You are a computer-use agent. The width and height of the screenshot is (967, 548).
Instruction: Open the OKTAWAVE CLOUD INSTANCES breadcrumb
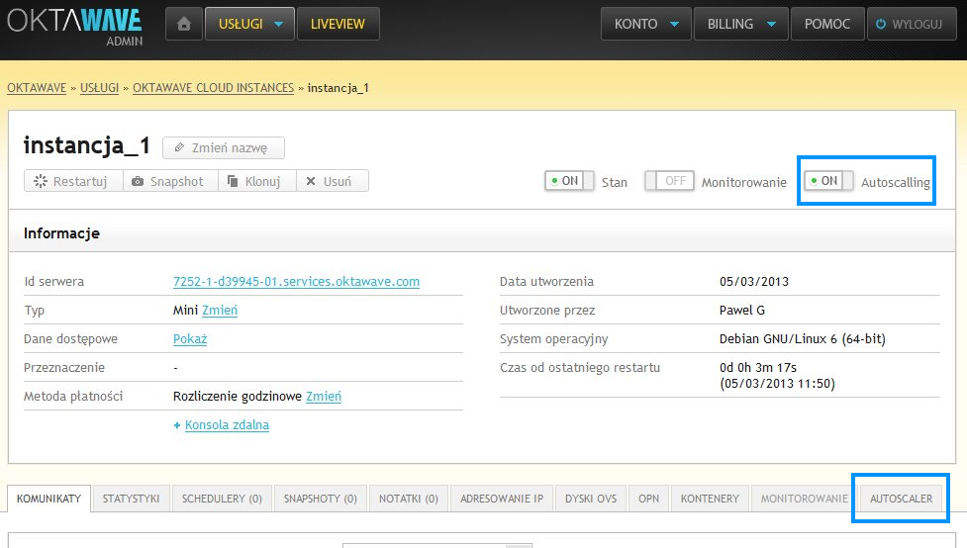click(214, 87)
